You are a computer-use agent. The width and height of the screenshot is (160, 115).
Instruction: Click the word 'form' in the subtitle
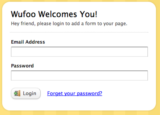(90, 24)
